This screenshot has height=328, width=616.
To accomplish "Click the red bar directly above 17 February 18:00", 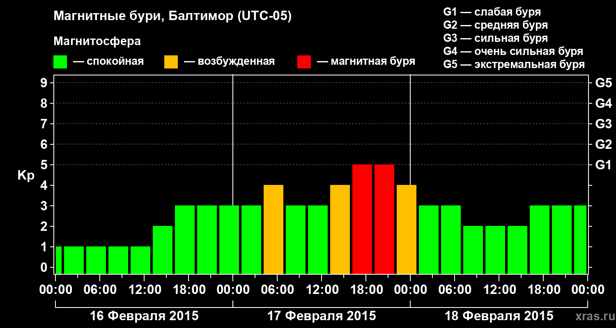I will coord(362,219).
